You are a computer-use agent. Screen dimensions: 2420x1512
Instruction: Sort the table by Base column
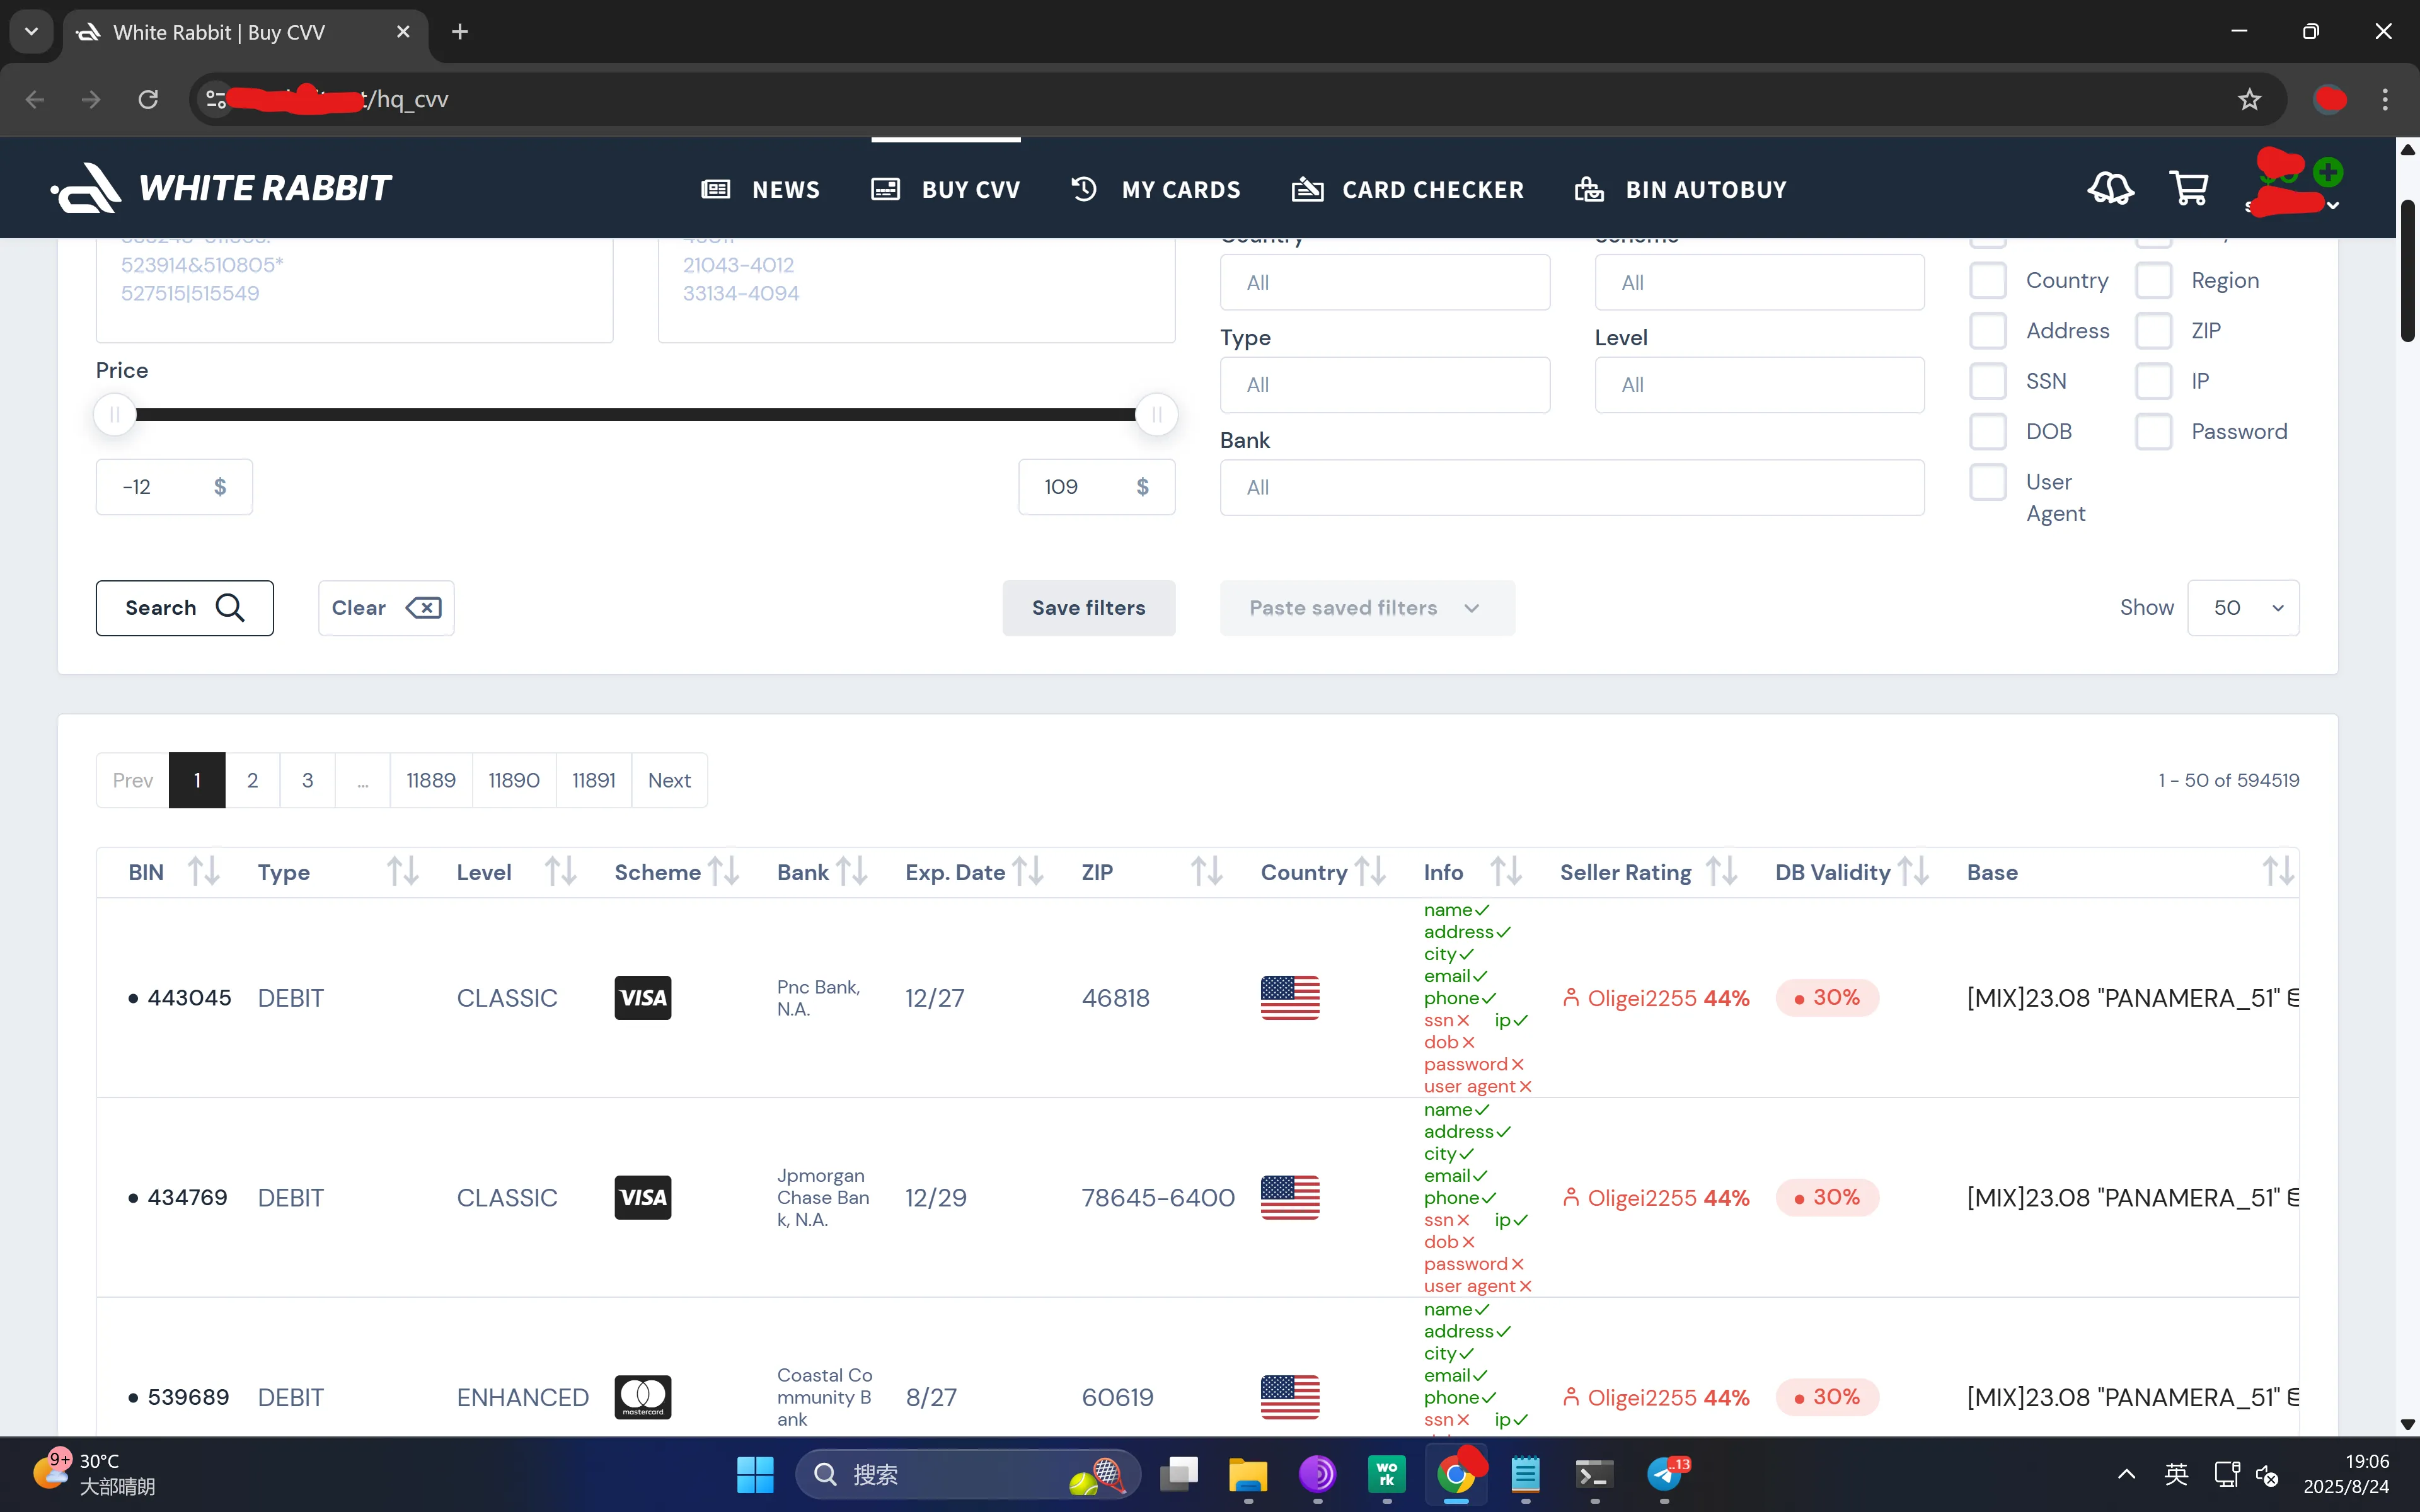(x=2279, y=872)
